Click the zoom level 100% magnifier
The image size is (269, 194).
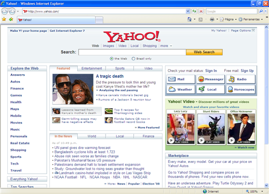point(247,191)
